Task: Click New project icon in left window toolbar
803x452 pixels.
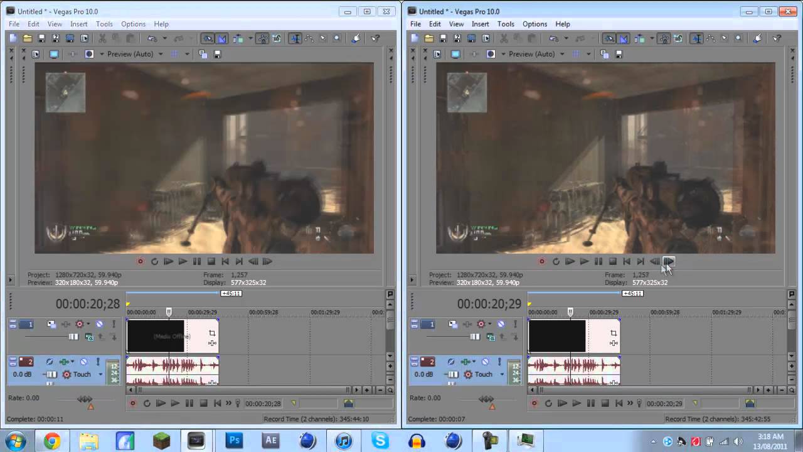Action: (13, 38)
